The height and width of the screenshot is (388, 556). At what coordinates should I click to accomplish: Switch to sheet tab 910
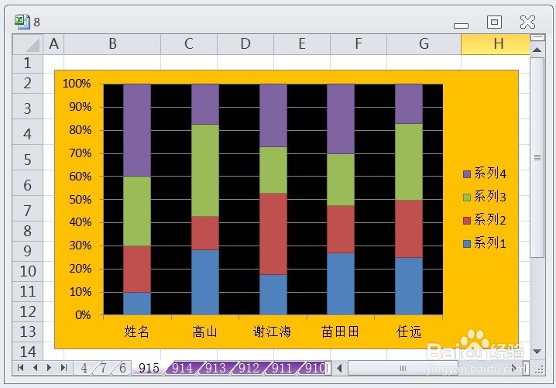(x=314, y=368)
